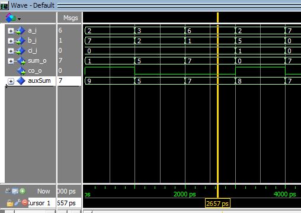This screenshot has height=213, width=301.
Task: Click the 2000 ps timeline label
Action: pyautogui.click(x=185, y=194)
